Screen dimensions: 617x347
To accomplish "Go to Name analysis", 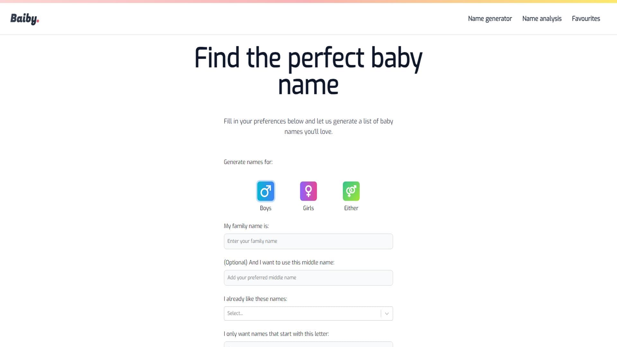I will (542, 19).
